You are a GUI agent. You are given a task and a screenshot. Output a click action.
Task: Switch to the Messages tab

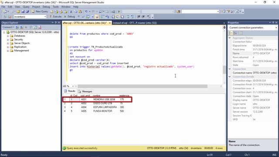pos(85,91)
